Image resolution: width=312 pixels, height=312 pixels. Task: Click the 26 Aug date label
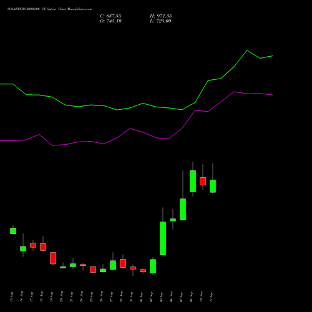point(102,297)
